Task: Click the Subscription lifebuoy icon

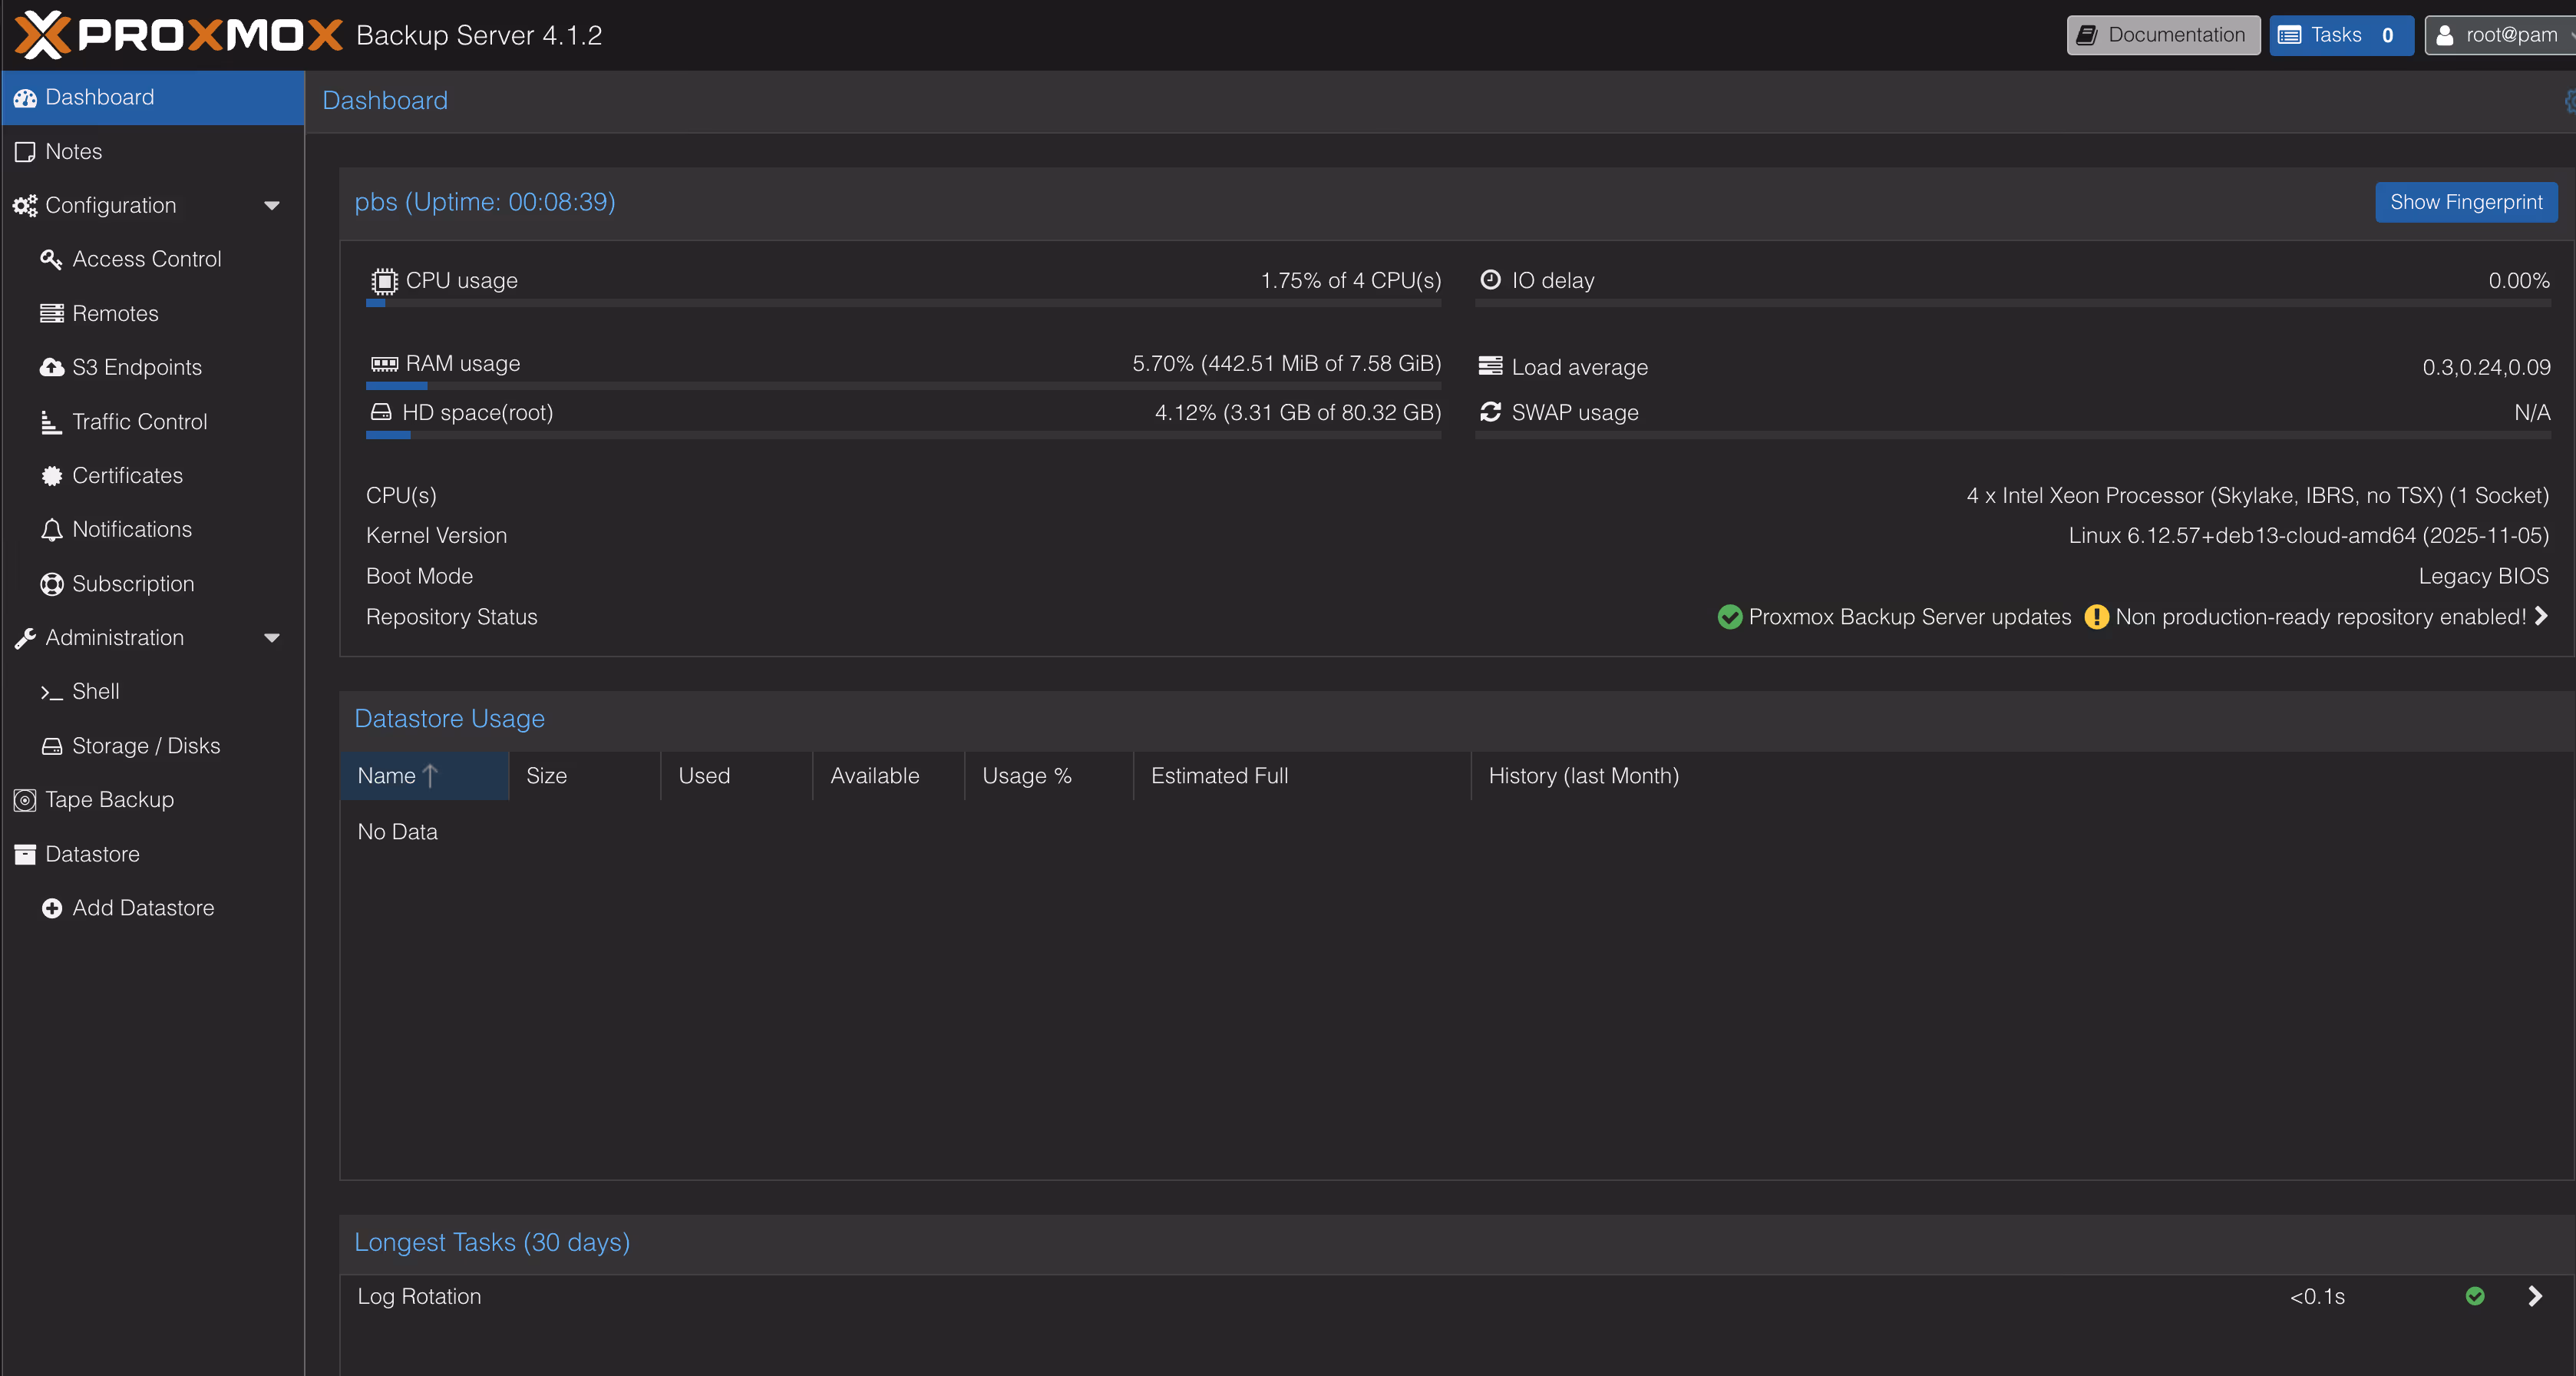Action: click(51, 584)
